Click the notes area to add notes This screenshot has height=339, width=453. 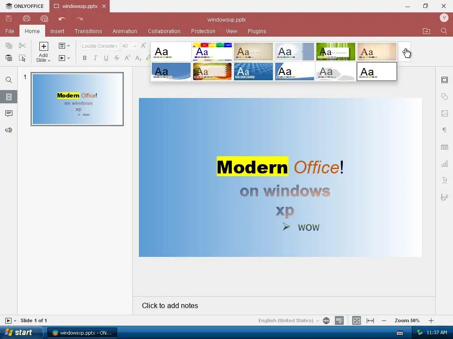(x=284, y=305)
